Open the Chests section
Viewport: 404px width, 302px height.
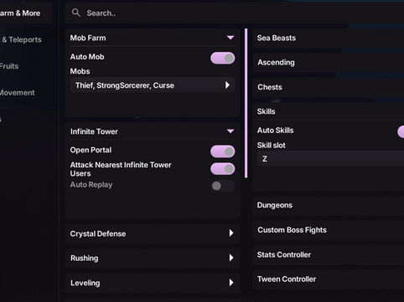pyautogui.click(x=329, y=87)
